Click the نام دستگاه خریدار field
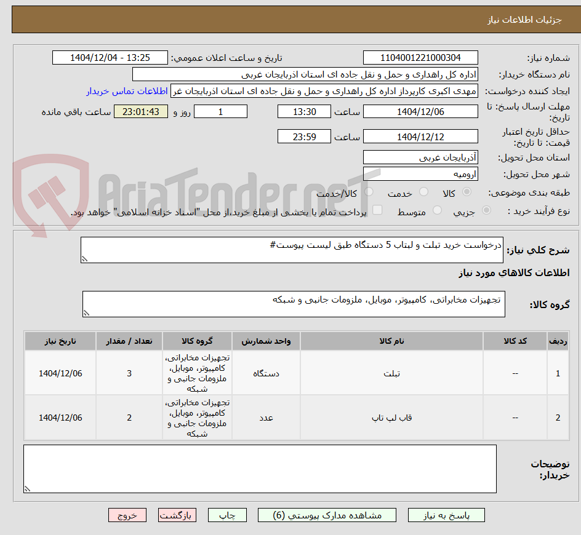This screenshot has height=535, width=581. [305, 74]
